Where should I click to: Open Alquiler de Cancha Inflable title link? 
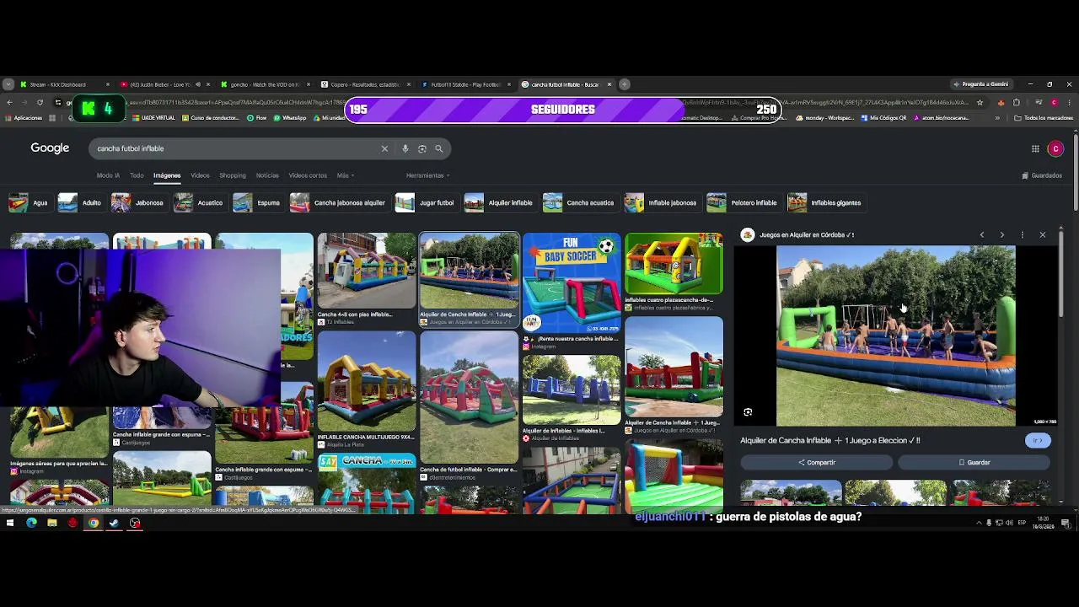point(830,440)
